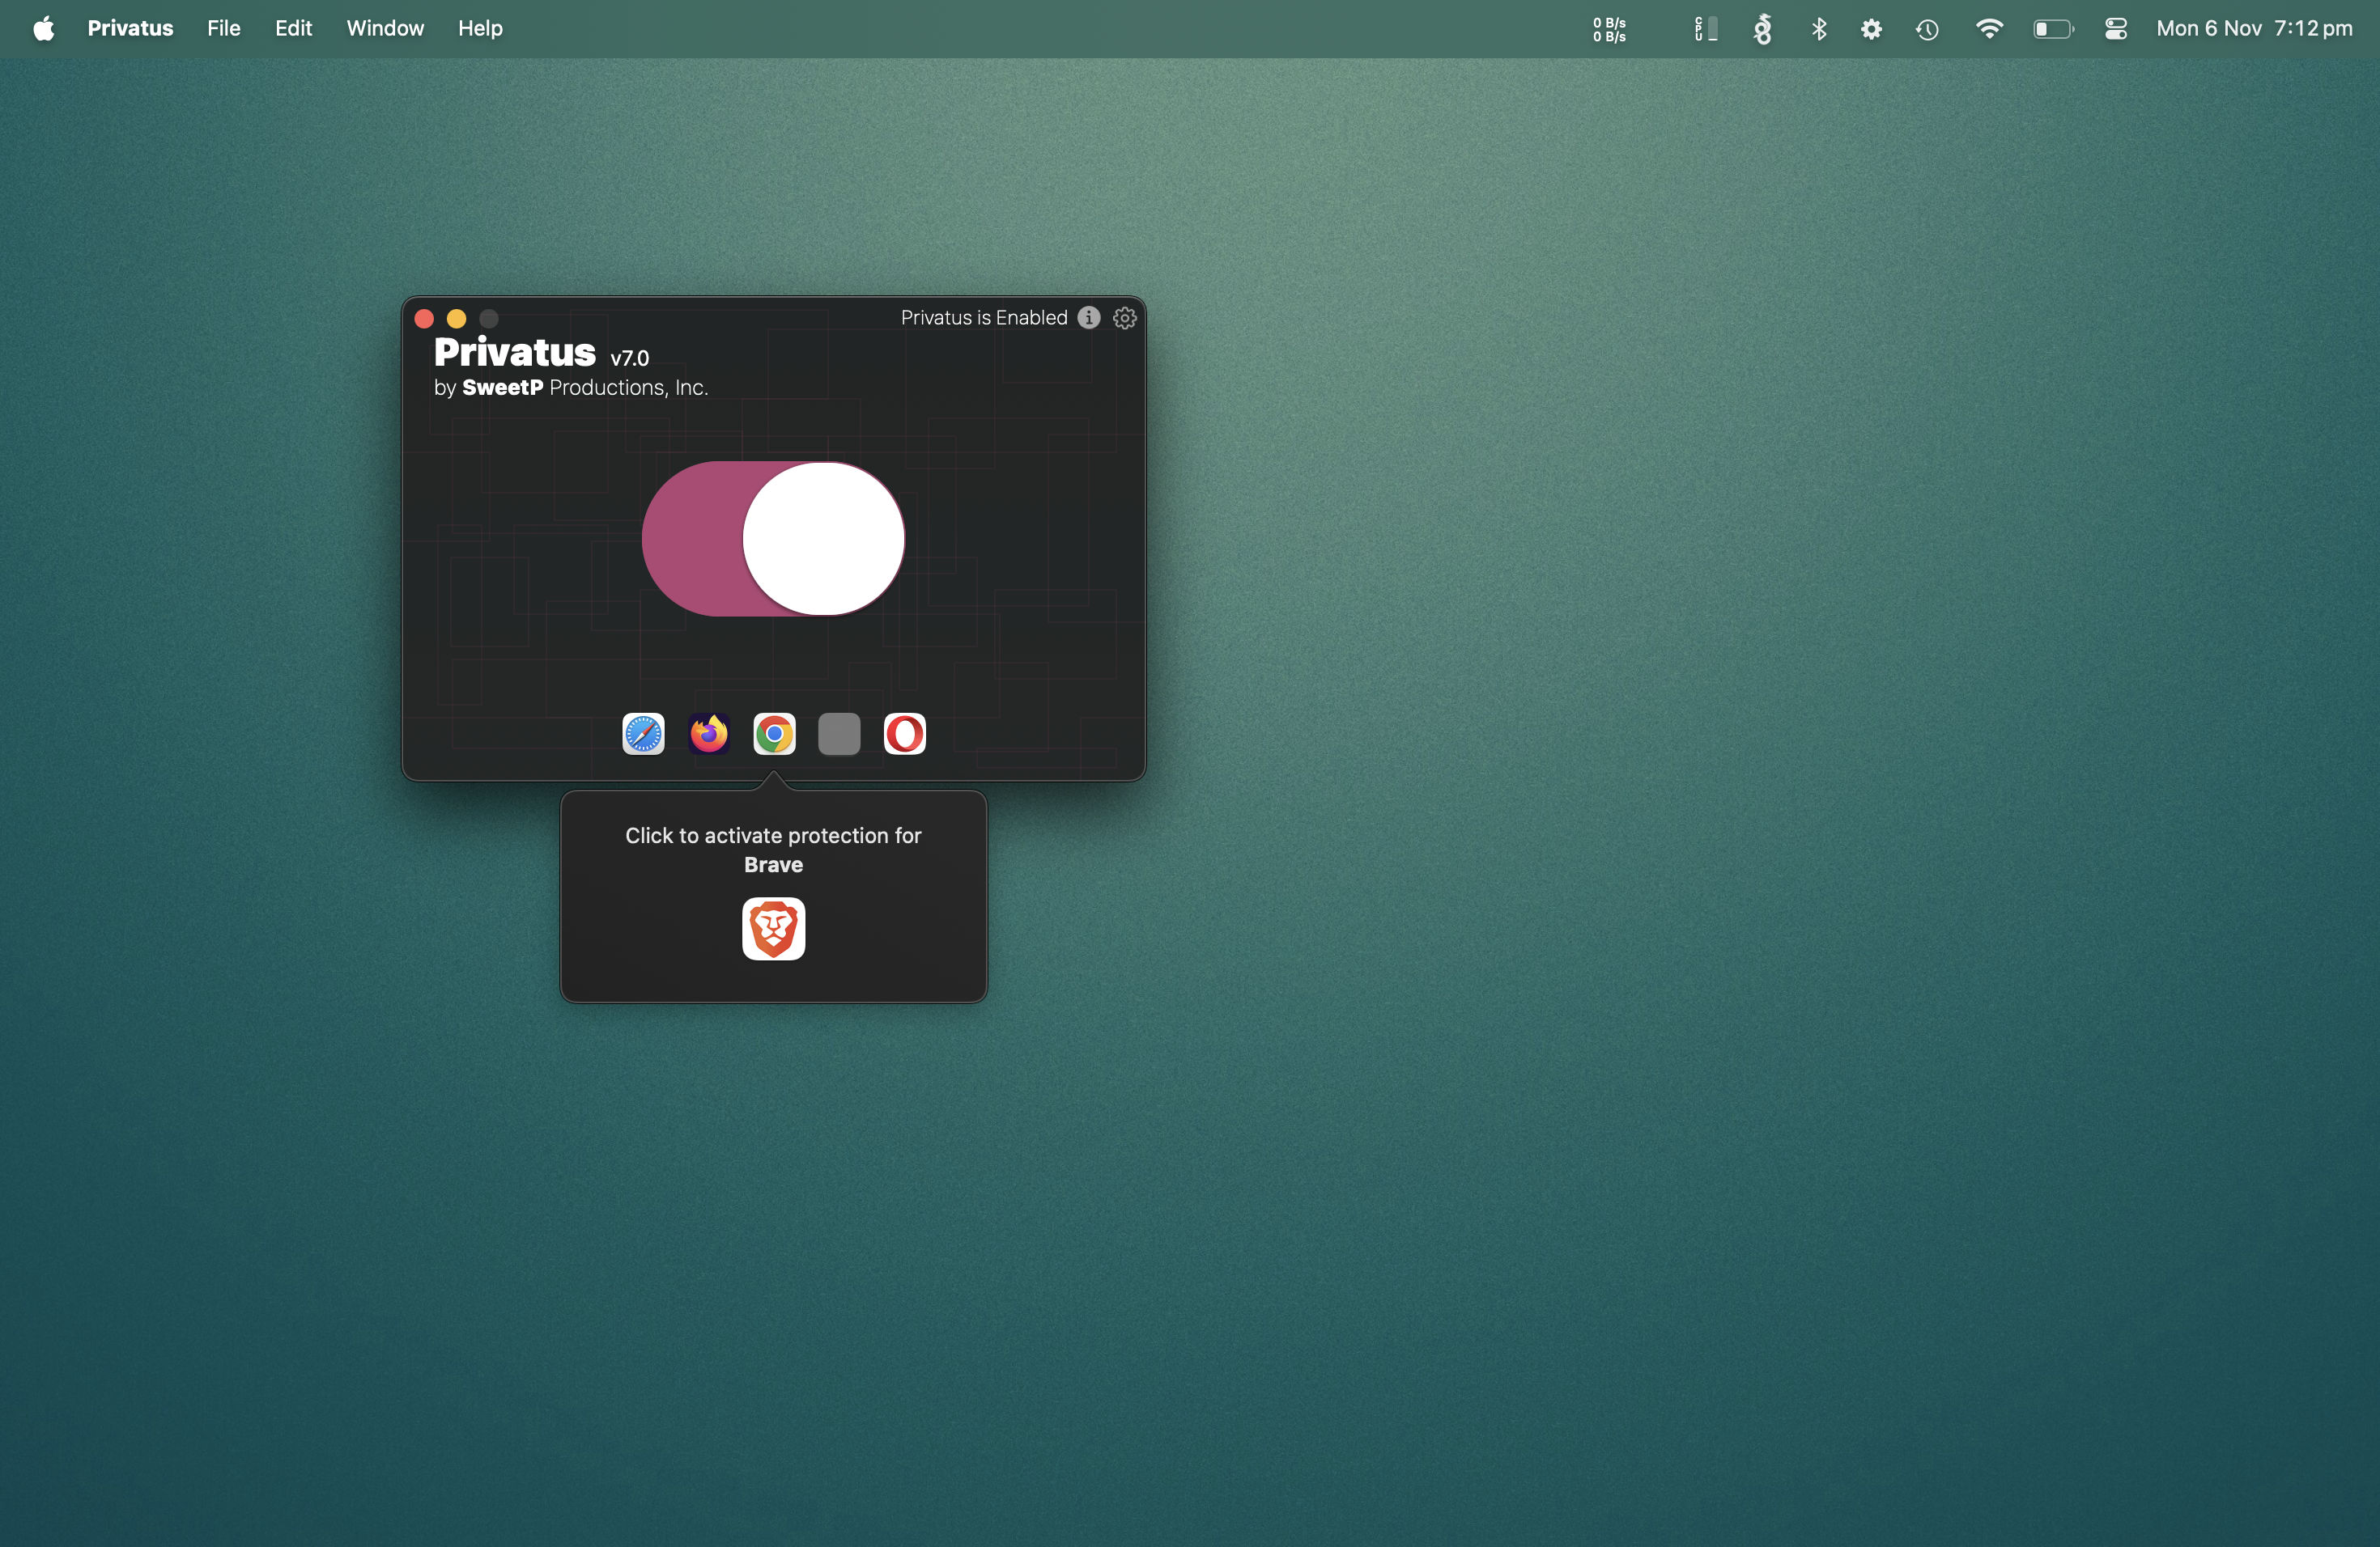Open the Edit menu
This screenshot has height=1547, width=2380.
(x=294, y=28)
